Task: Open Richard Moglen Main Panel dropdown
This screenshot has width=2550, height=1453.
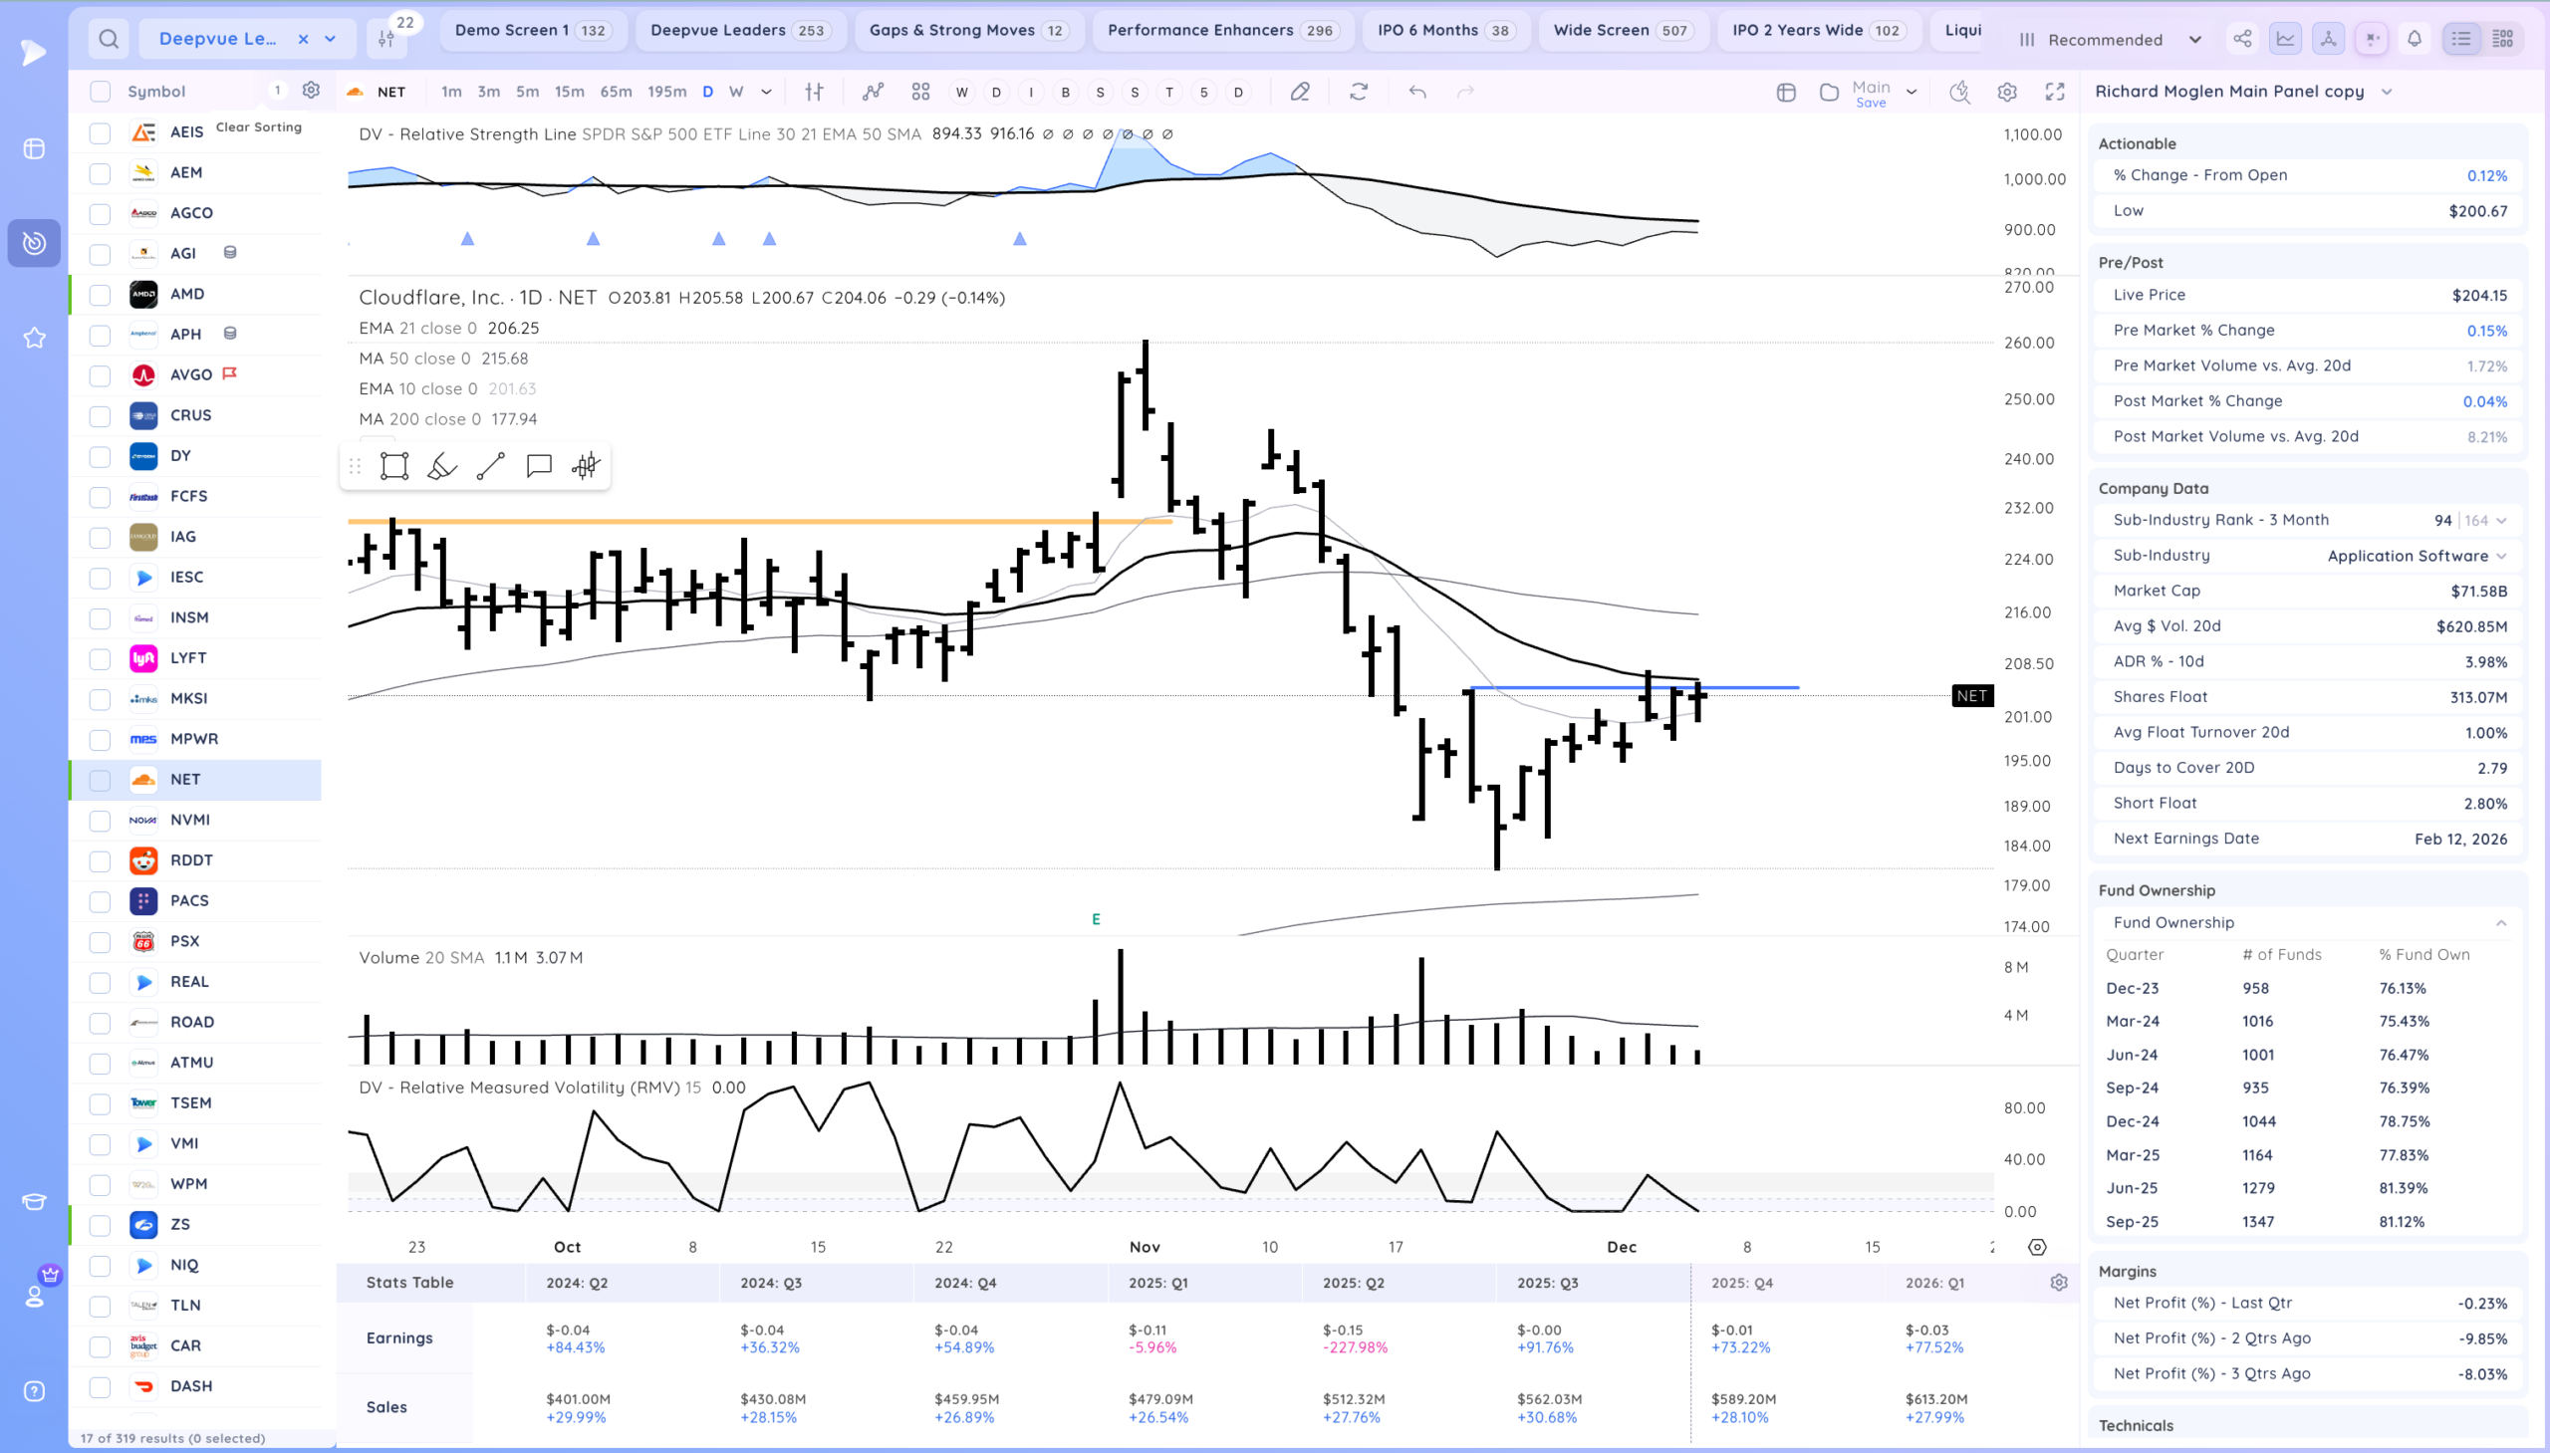Action: pos(2387,92)
